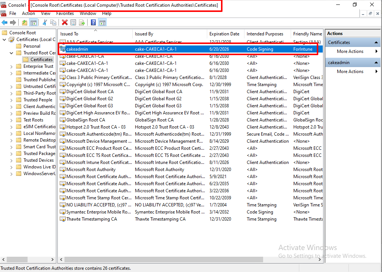Collapse the cakeadmin section in Actions pane

click(x=376, y=63)
